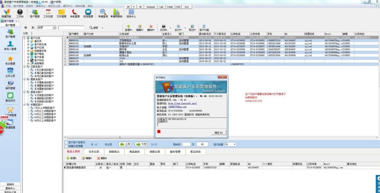This screenshot has height=193, width=380.
Task: Open 单据查询 magnifier icon
Action: coord(103,14)
